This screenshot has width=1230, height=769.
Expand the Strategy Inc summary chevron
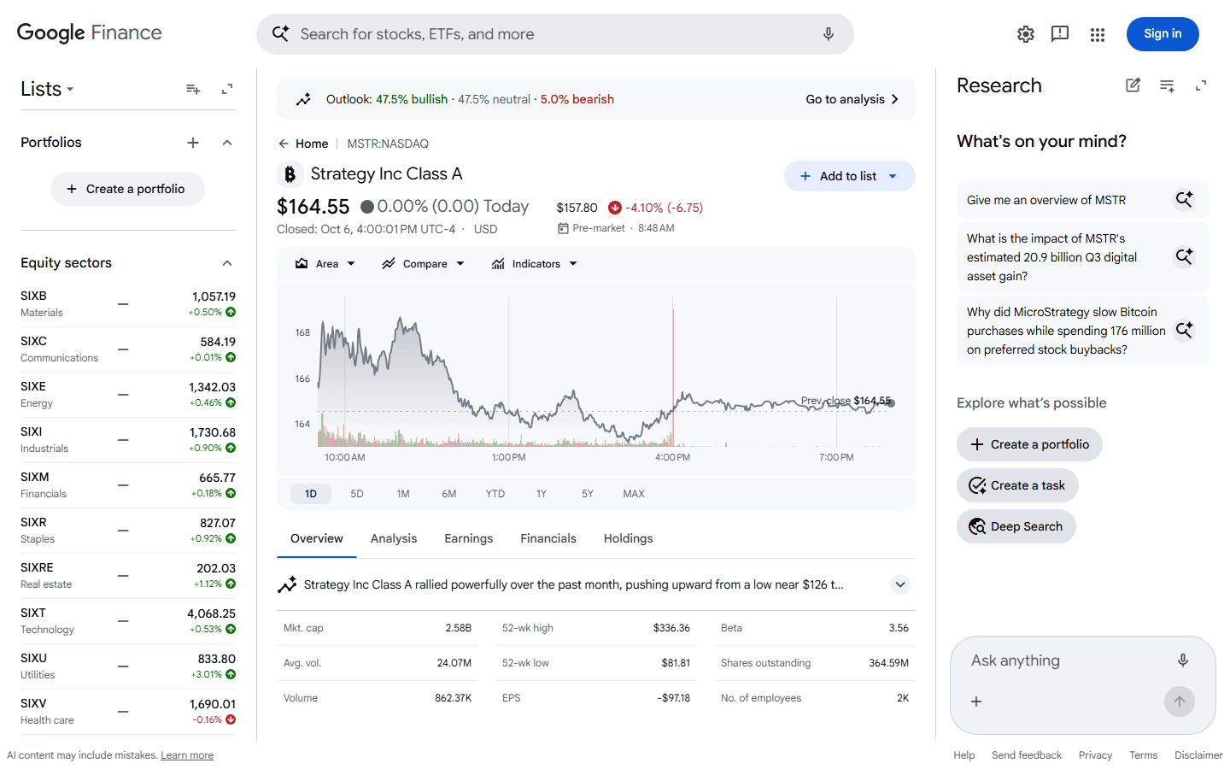click(900, 584)
